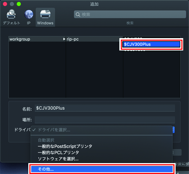Click the green zoom window button
The image size is (189, 174).
click(19, 4)
